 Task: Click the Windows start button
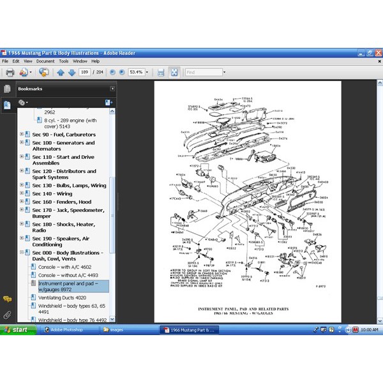tap(18, 330)
